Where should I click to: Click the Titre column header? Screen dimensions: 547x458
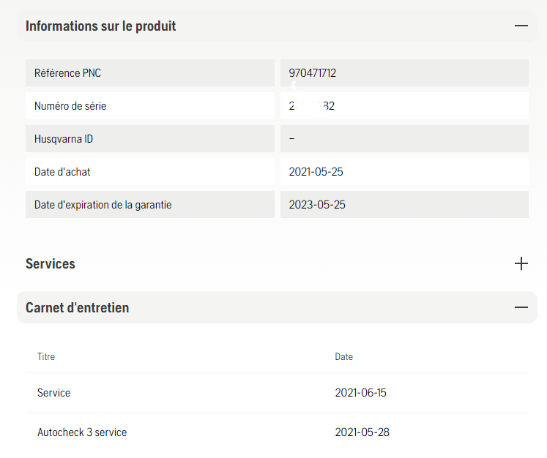[x=46, y=356]
